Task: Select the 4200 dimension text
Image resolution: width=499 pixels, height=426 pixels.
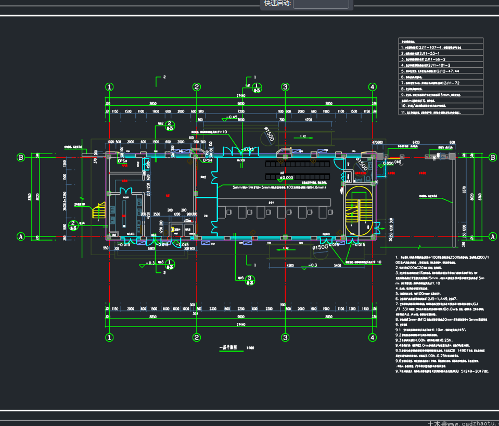Action: coord(290,266)
